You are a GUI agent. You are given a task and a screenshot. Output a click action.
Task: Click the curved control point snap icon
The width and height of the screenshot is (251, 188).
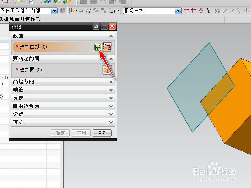[239, 11]
